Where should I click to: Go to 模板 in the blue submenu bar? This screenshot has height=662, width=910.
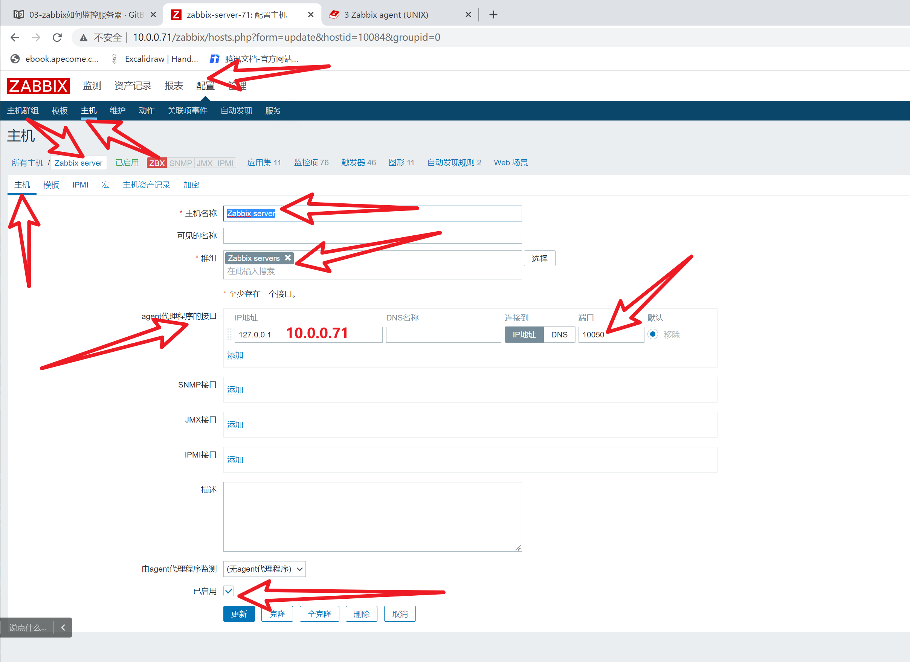[60, 111]
